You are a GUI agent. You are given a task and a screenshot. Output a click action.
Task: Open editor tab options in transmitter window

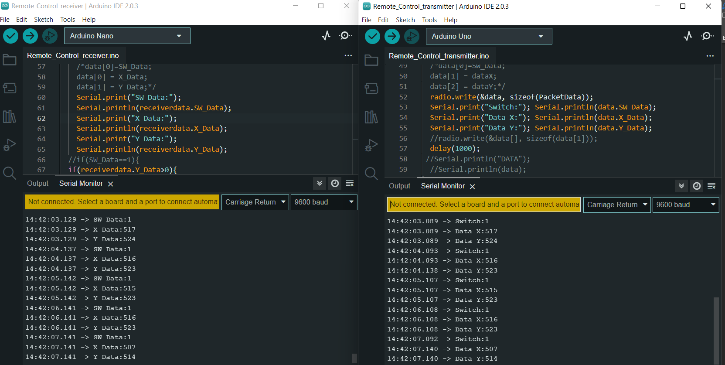coord(710,56)
